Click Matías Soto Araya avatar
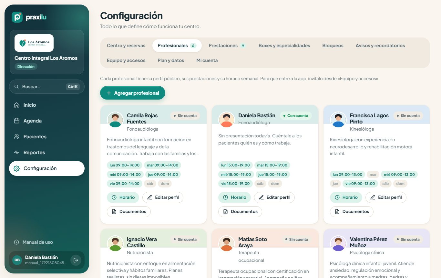 point(227,244)
